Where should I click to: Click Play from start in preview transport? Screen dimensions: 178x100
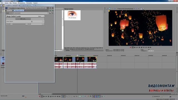coord(135,47)
